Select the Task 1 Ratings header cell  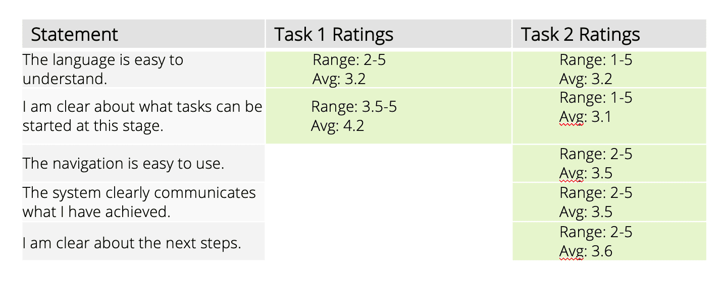pos(388,34)
